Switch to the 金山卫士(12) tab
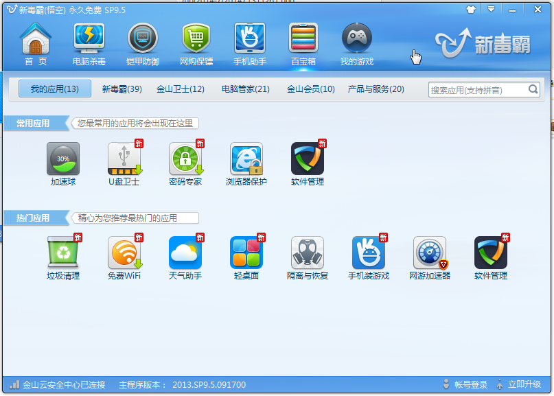This screenshot has height=396, width=554. point(180,89)
